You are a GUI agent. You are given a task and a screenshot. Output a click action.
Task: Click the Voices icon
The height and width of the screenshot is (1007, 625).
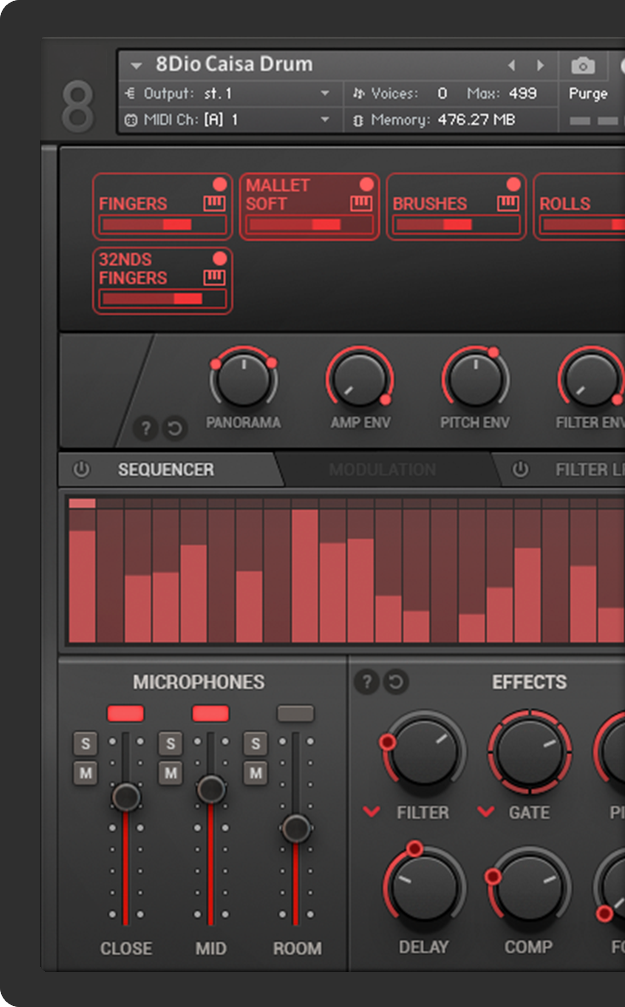pos(358,93)
